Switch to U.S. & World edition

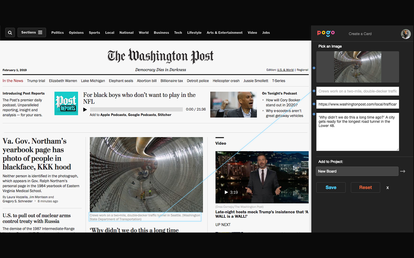coord(285,70)
